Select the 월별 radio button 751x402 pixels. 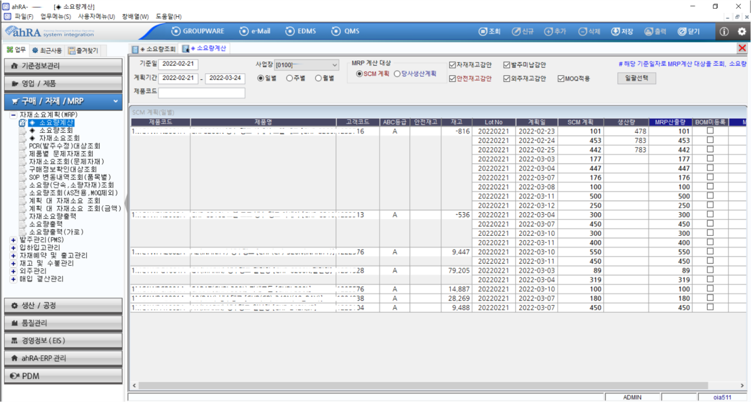[318, 78]
